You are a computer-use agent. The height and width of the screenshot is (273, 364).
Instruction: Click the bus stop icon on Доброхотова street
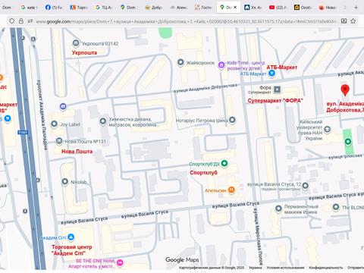(x=63, y=106)
